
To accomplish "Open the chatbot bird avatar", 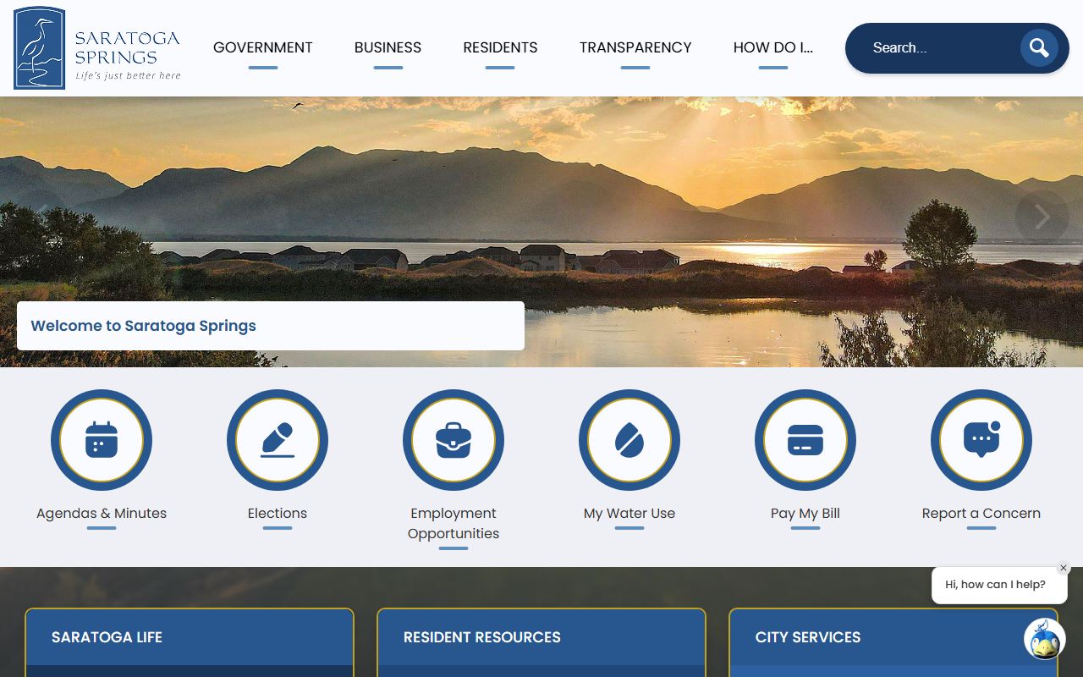I will click(x=1044, y=639).
